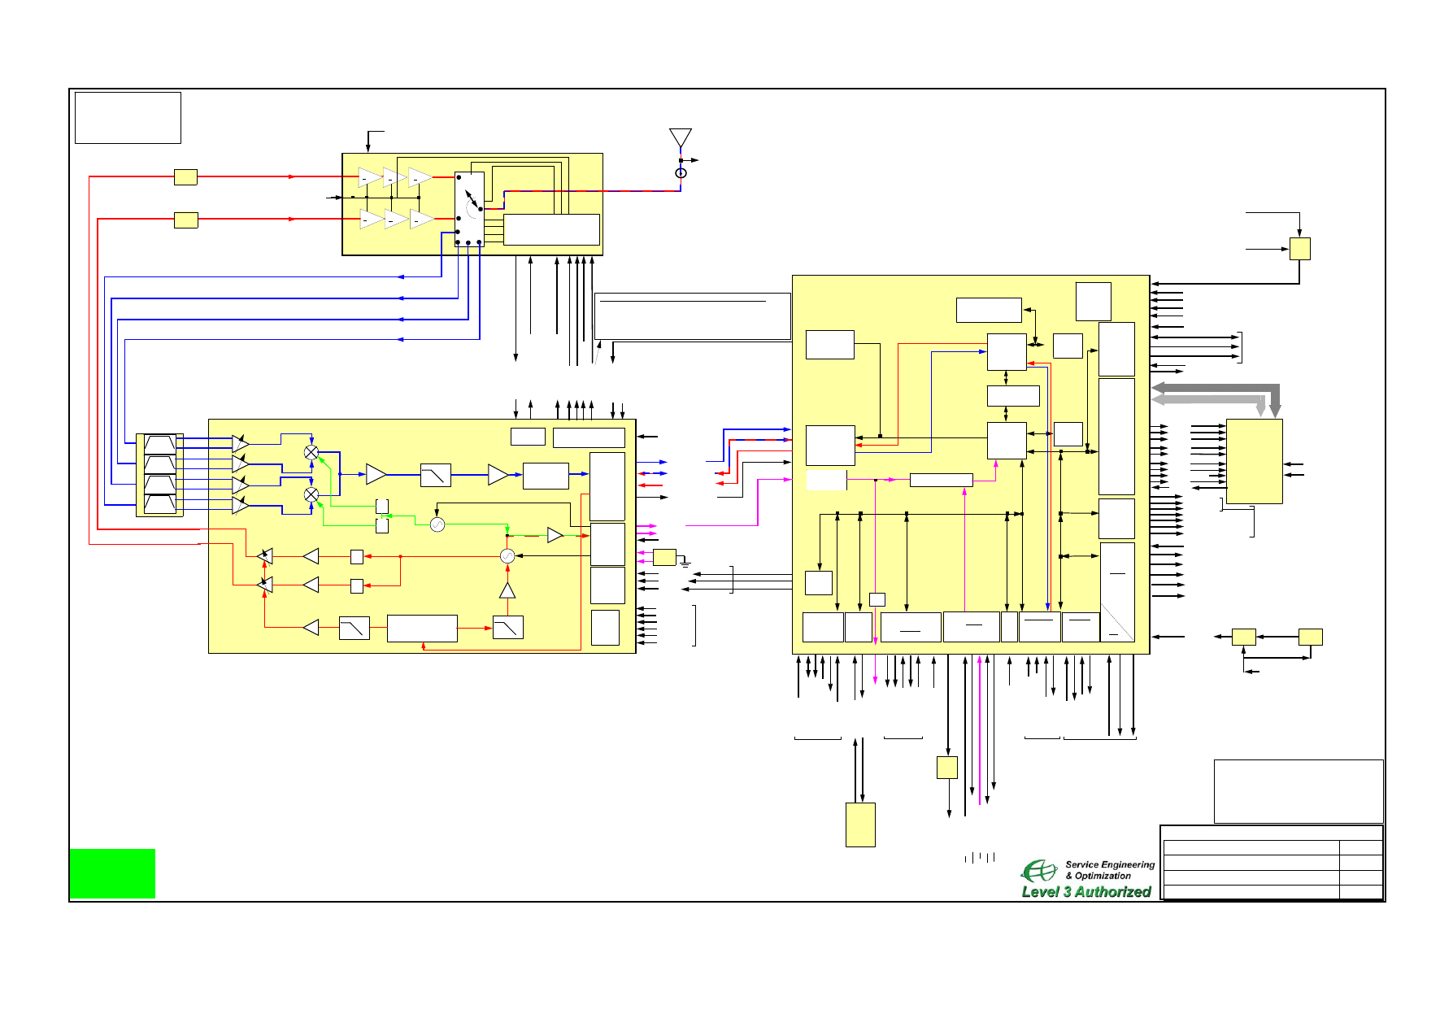Click the "Level 3 Authorized" text

pyautogui.click(x=1085, y=892)
